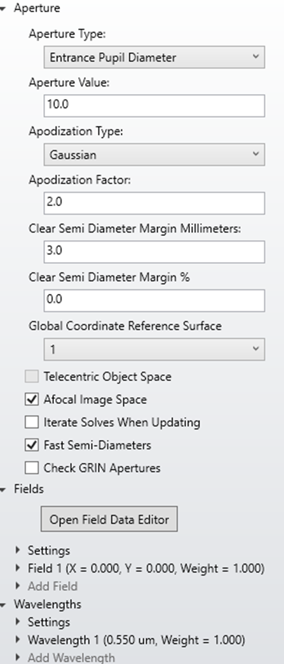This screenshot has width=284, height=664.
Task: Toggle Telecentric Object Space checkbox
Action: tap(32, 377)
